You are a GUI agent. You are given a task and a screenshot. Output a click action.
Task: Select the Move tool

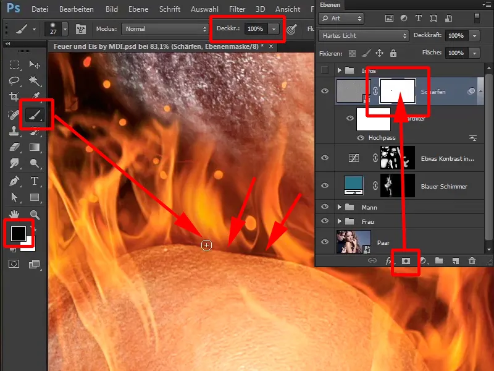tap(35, 65)
